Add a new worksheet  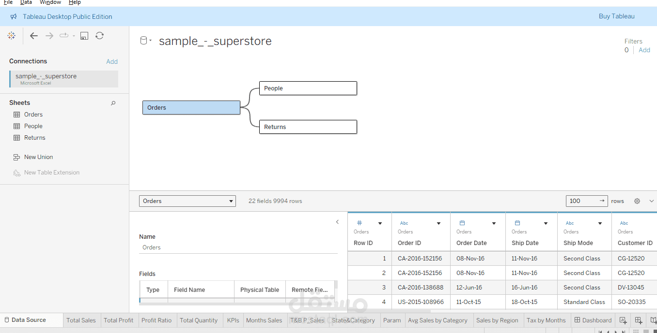624,320
